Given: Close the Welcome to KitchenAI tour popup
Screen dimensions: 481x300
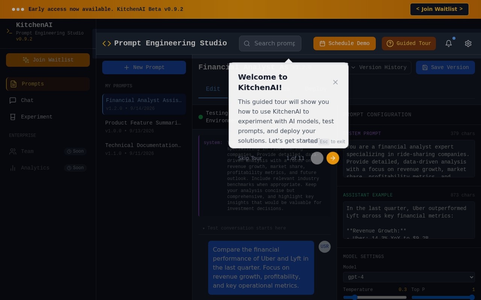Looking at the screenshot, I should coord(336,82).
